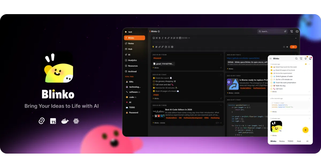The image size is (321, 168).
Task: Switch to TODO tab in mobile window
Action: click(290, 141)
